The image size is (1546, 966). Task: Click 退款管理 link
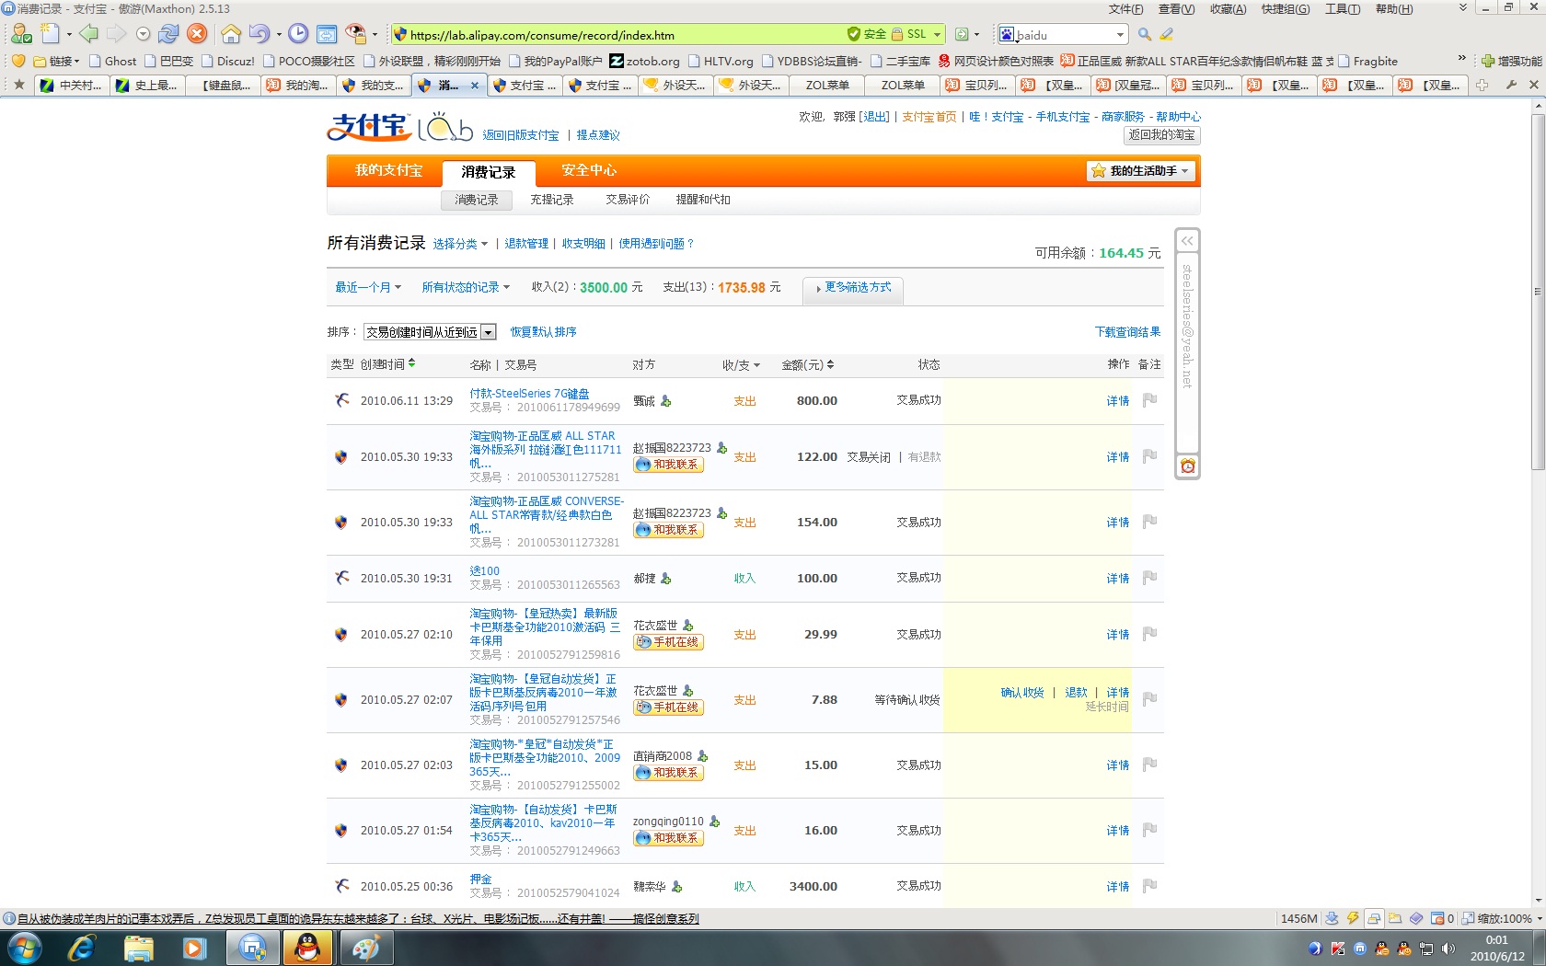(526, 244)
